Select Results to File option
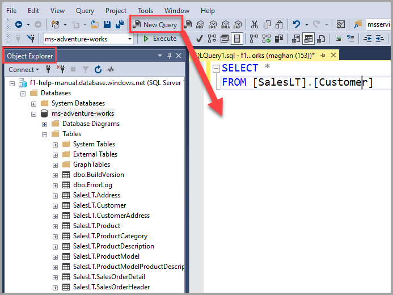 (321, 39)
